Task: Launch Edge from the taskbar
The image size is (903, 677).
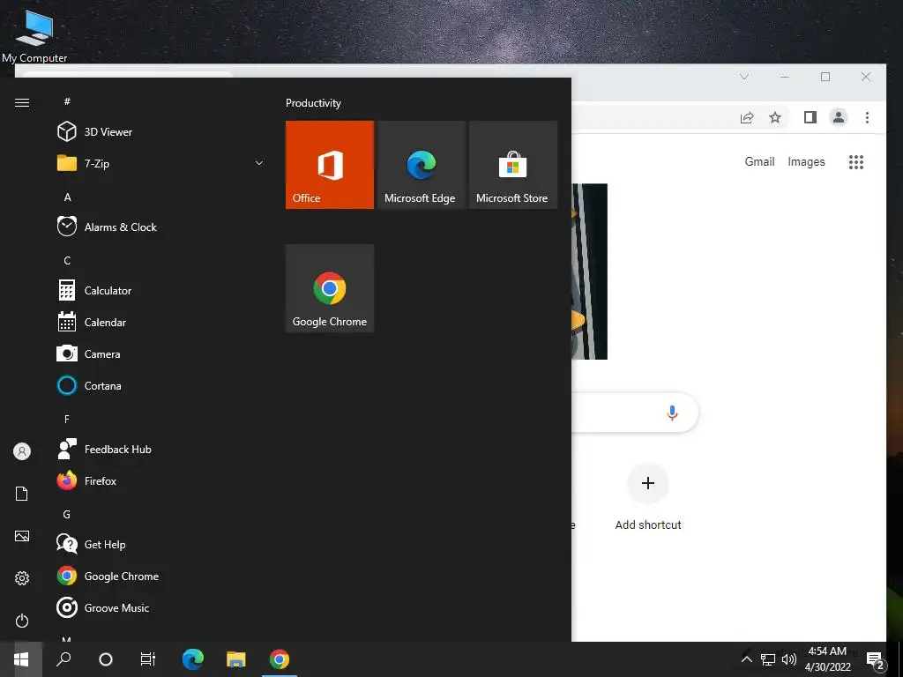Action: click(193, 659)
